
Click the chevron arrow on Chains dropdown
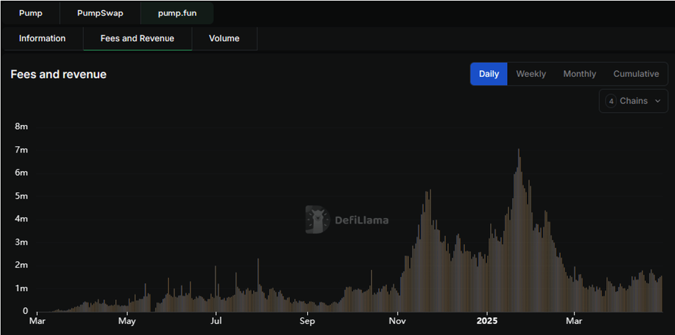pyautogui.click(x=657, y=101)
